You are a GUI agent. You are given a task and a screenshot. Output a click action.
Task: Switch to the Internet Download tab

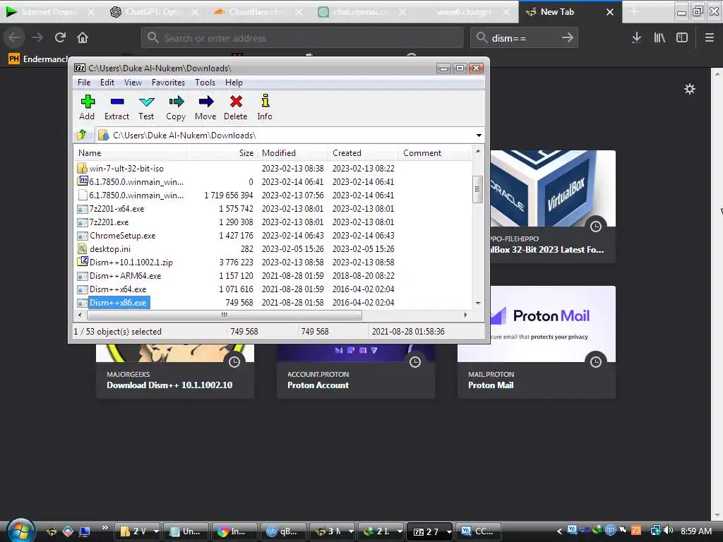point(51,12)
